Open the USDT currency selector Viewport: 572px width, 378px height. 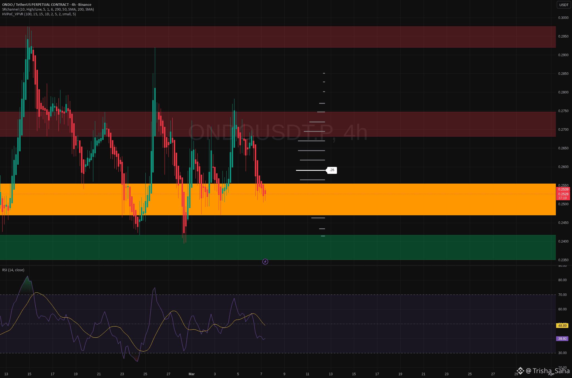point(564,5)
